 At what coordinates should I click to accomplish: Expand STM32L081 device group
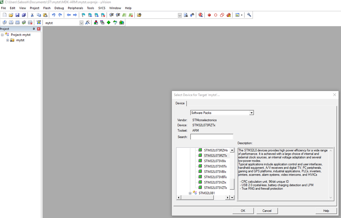pyautogui.click(x=190, y=193)
